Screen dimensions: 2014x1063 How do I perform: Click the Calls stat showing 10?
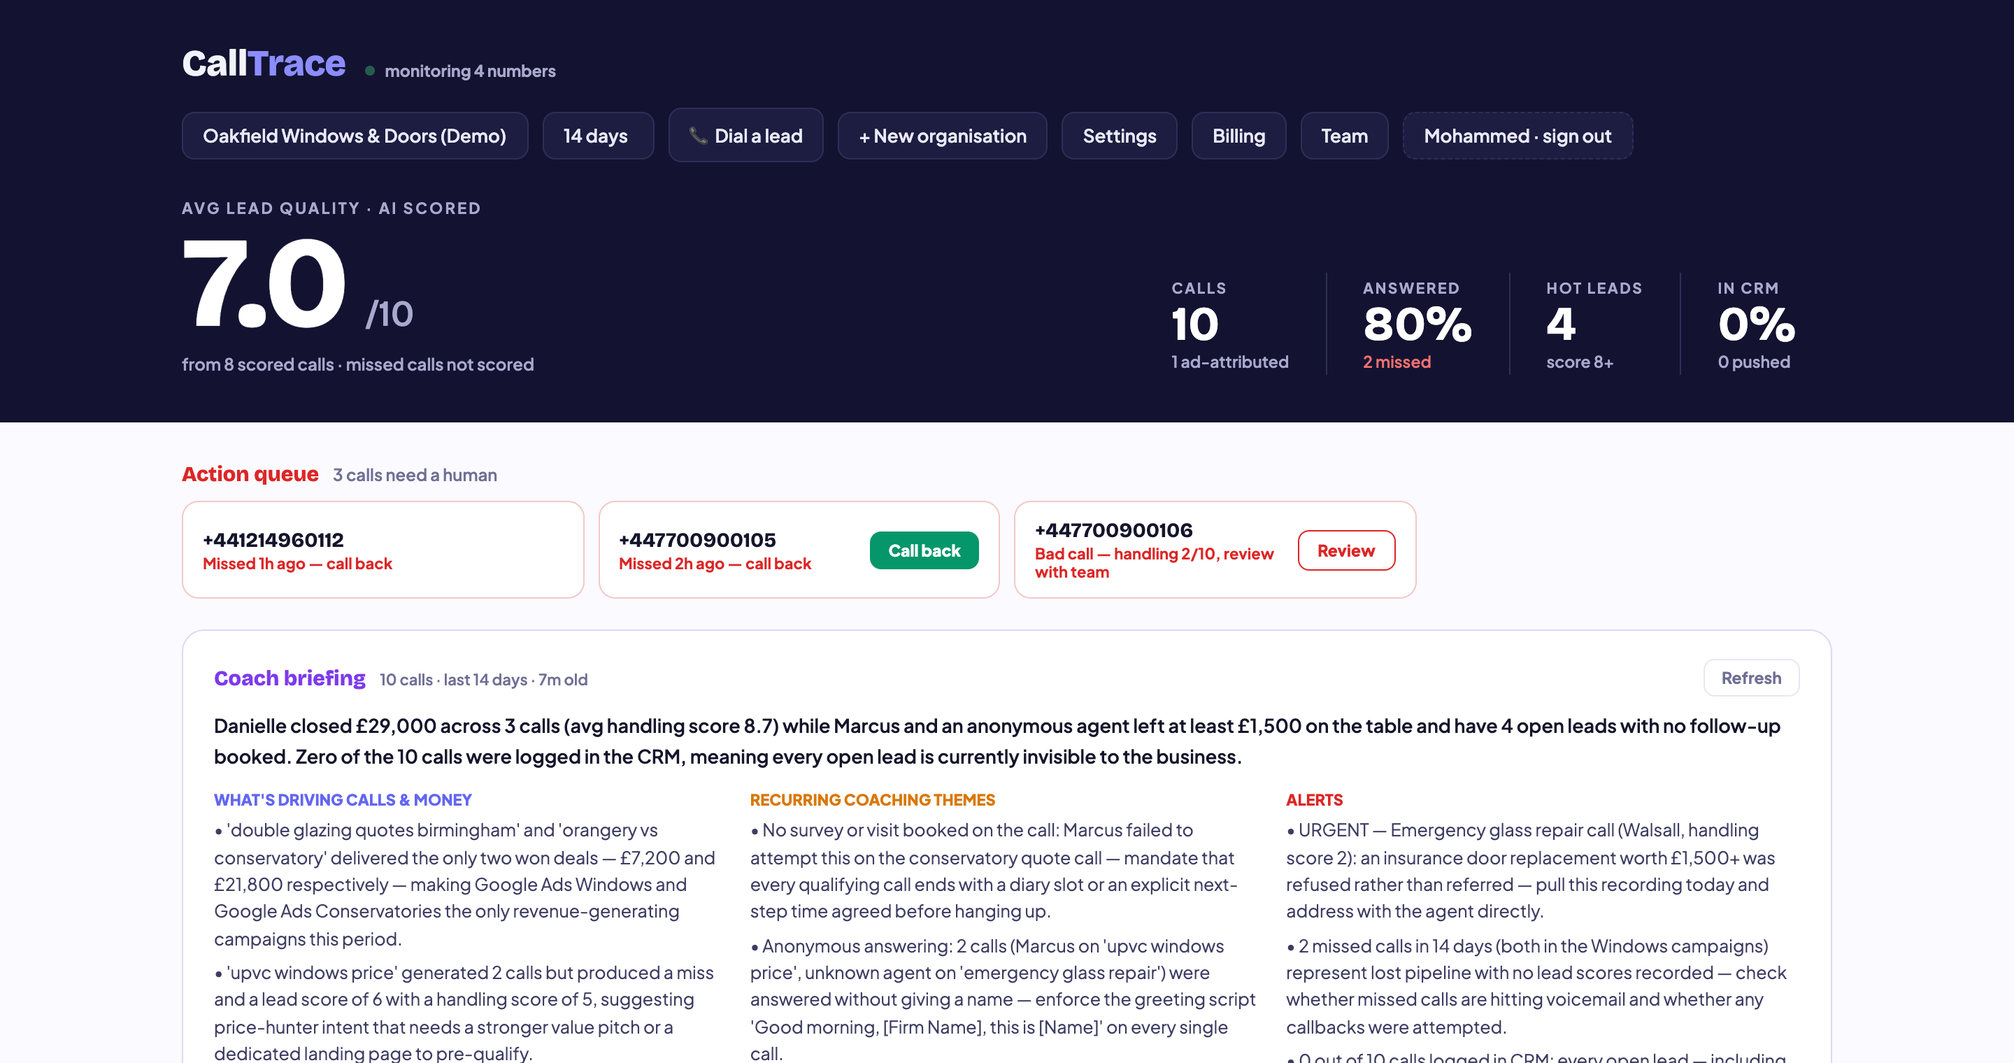click(x=1194, y=324)
